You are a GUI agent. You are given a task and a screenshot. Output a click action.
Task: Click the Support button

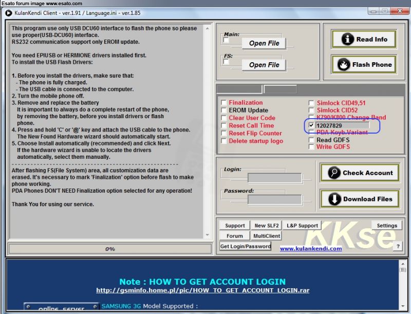pos(235,226)
